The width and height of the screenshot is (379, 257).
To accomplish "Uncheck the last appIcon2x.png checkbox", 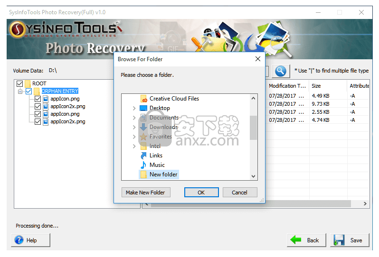I will click(38, 121).
